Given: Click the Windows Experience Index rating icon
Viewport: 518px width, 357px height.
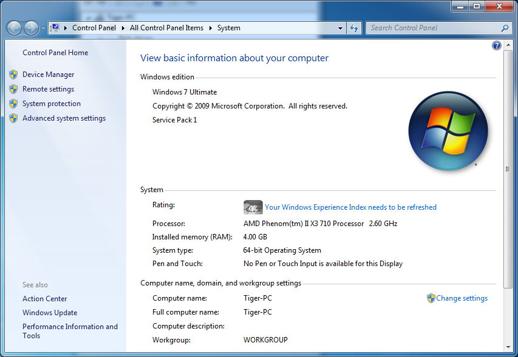Looking at the screenshot, I should pos(253,207).
